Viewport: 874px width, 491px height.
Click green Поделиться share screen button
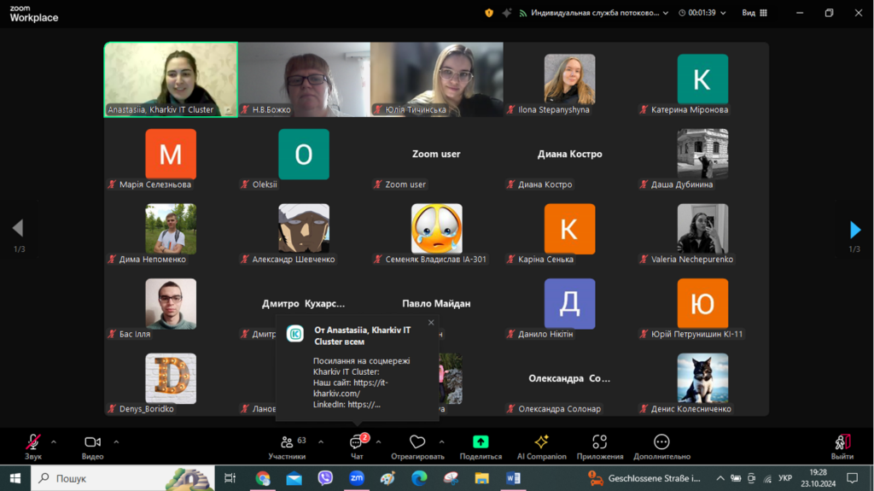481,447
